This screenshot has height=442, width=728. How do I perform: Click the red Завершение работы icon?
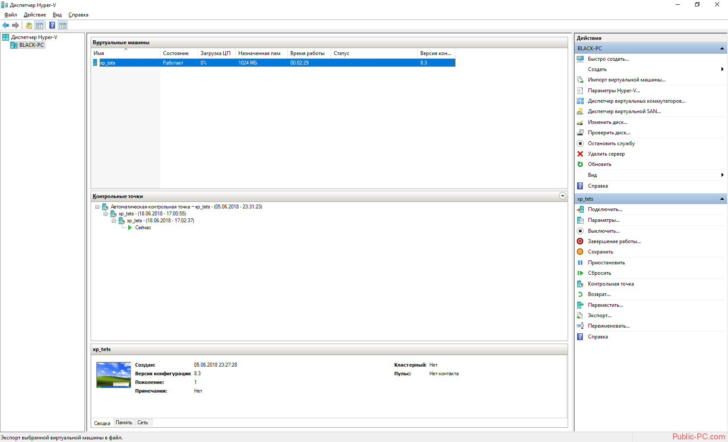click(x=580, y=241)
